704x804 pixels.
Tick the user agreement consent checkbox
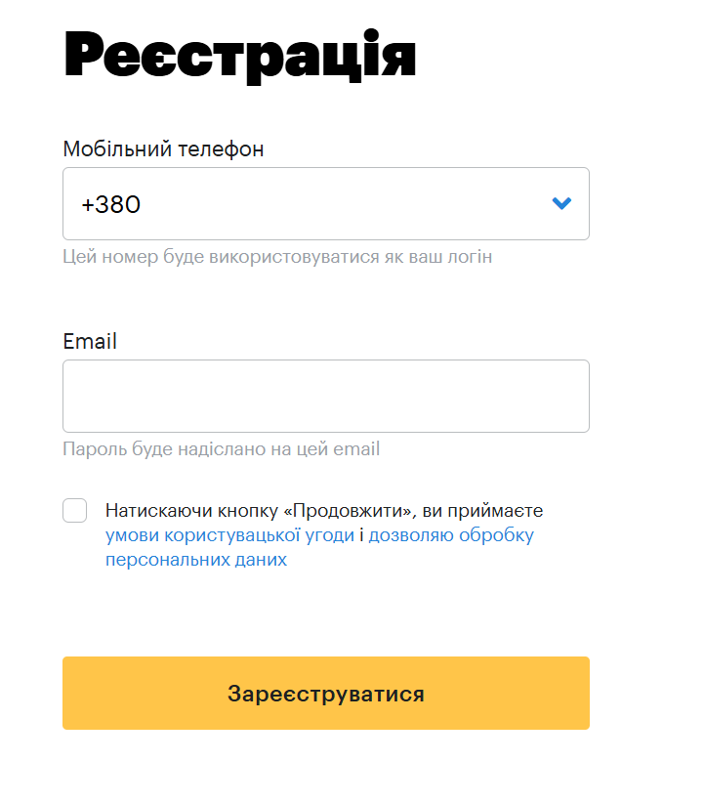(75, 510)
